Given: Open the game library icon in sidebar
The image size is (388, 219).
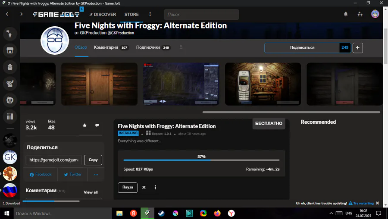Looking at the screenshot, I should [10, 116].
